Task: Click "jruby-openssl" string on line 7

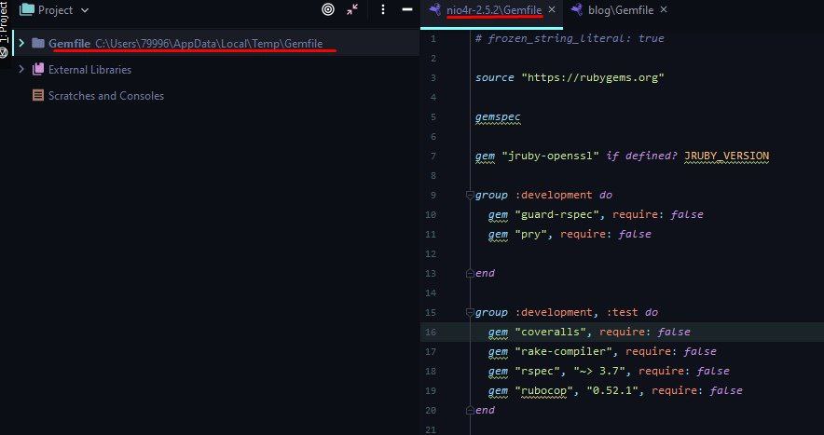Action: pos(551,156)
